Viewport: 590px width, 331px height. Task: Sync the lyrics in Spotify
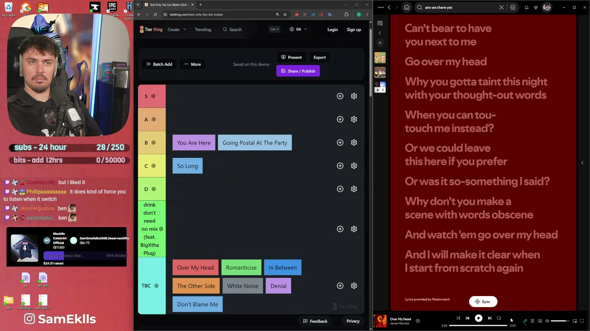[483, 302]
